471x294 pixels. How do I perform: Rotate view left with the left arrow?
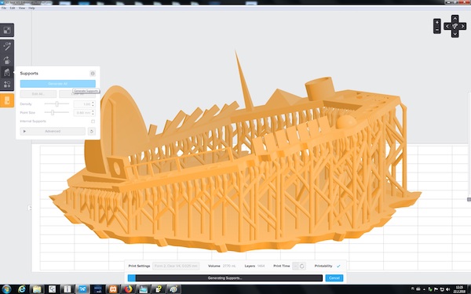tap(447, 27)
